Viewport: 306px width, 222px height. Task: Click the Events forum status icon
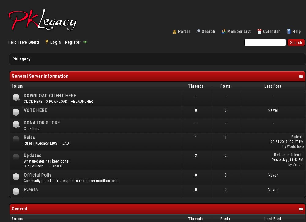(x=16, y=191)
